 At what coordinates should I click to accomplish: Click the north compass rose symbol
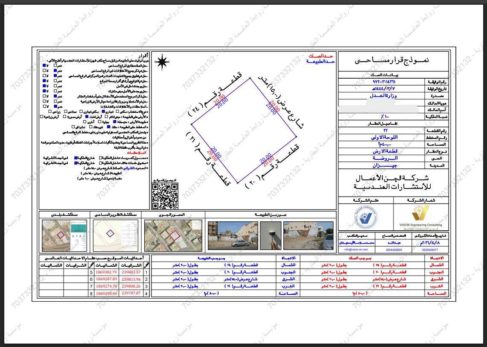click(162, 62)
